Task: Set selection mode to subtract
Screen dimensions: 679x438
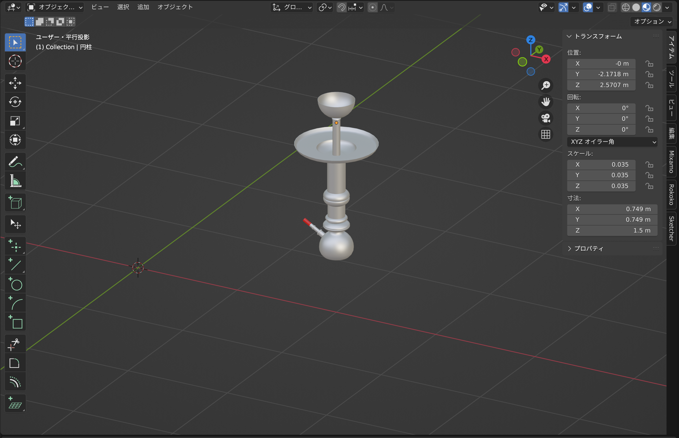Action: point(50,22)
